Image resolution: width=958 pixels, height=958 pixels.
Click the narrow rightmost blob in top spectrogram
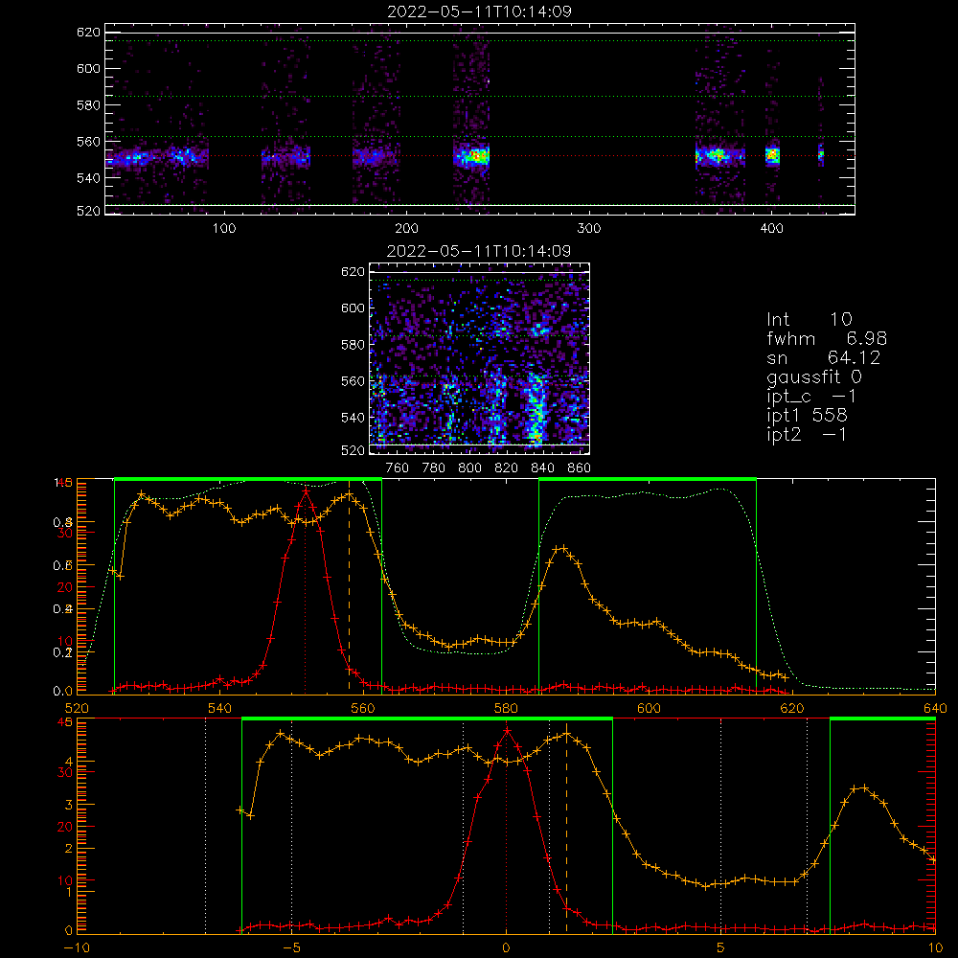821,155
